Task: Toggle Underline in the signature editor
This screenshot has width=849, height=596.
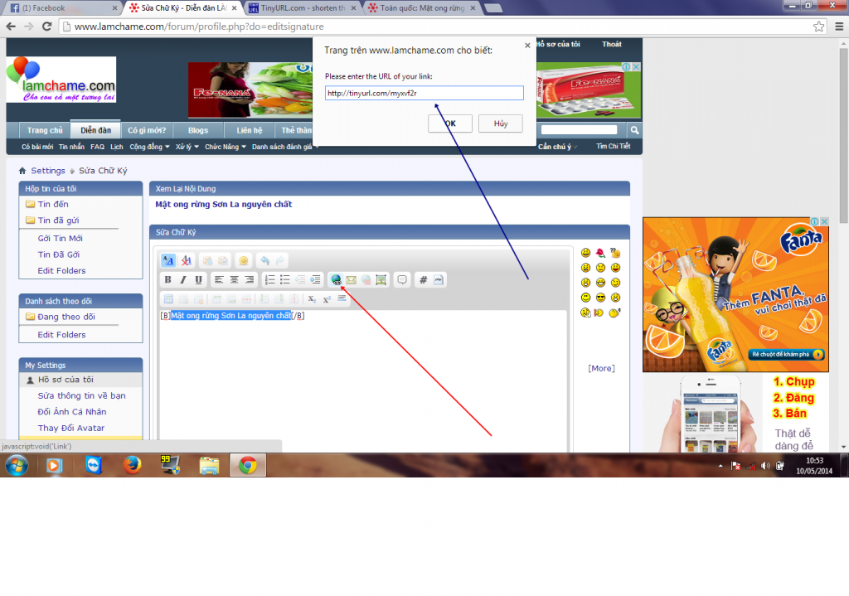Action: coord(198,280)
